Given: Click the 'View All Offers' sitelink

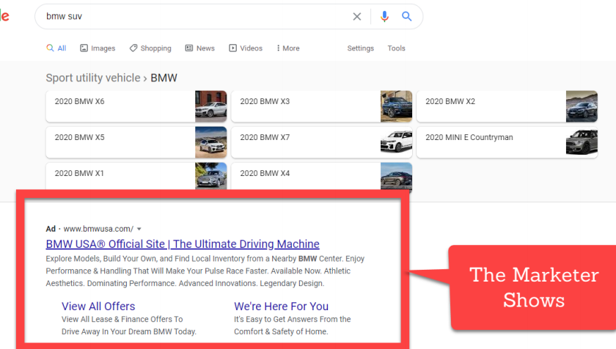Looking at the screenshot, I should pos(98,306).
